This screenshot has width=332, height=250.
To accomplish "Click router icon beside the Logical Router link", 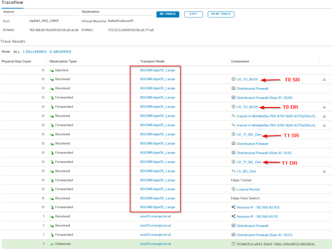I will [233, 189].
